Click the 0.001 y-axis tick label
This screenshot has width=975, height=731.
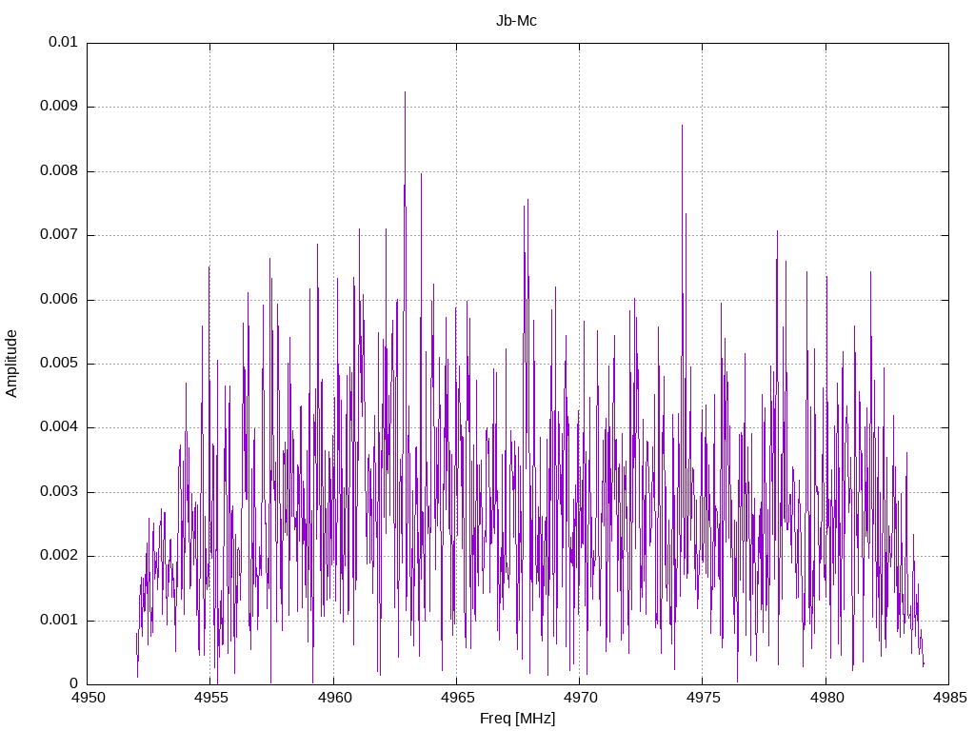pos(59,621)
